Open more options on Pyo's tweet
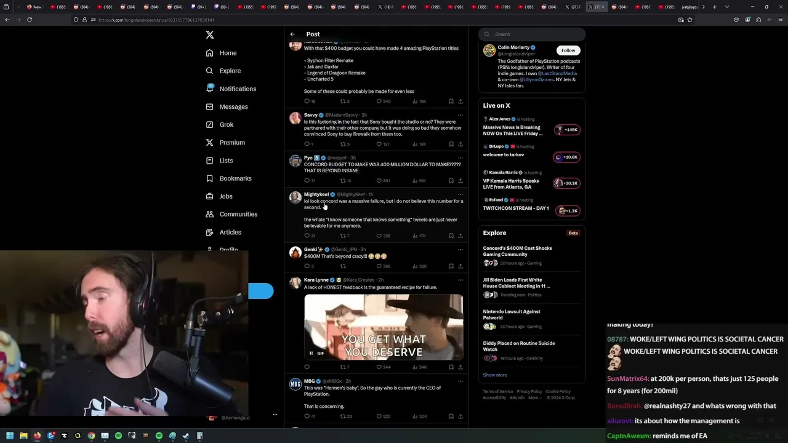 (460, 158)
